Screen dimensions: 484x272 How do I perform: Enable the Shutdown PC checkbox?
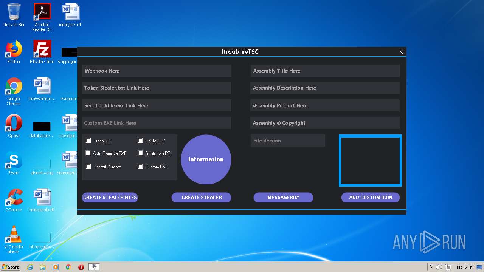141,153
